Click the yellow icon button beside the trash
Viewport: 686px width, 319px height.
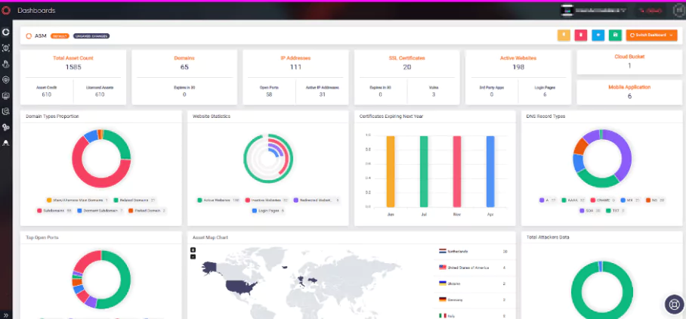564,35
